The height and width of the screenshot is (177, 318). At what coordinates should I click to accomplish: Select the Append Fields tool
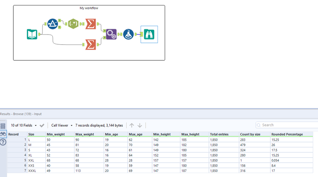112,34
